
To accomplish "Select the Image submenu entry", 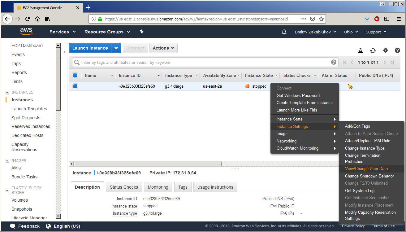I will [x=304, y=134].
